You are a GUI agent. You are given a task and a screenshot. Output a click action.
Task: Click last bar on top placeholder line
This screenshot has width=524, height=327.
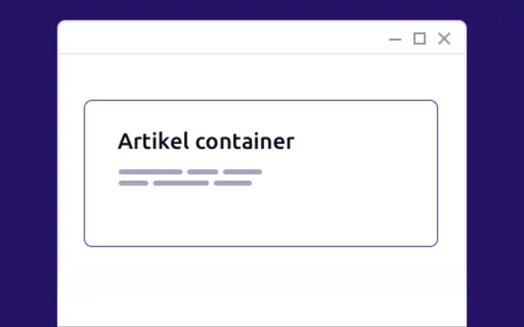click(242, 172)
